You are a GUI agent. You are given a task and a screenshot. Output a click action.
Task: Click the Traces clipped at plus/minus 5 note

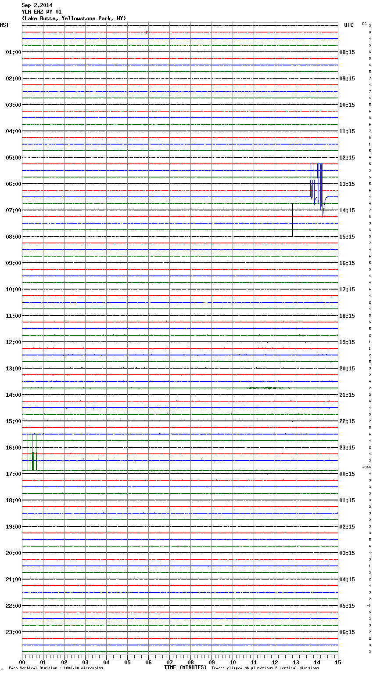[265, 668]
